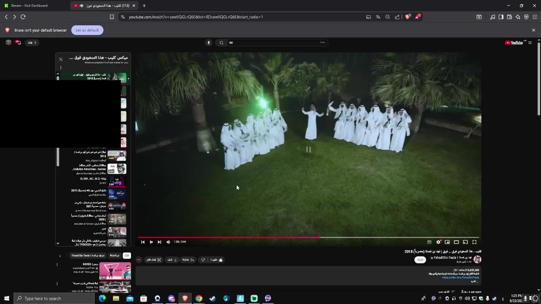This screenshot has height=304, width=541.
Task: Play the BARBS suggested video thumbnail
Action: pos(115,271)
